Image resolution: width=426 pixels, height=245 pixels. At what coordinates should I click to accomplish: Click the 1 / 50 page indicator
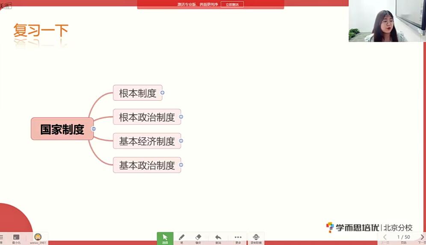coord(403,237)
